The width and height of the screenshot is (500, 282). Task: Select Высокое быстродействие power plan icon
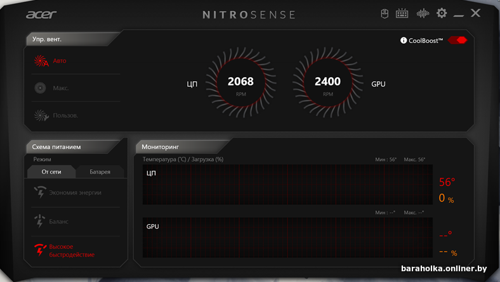[x=40, y=250]
